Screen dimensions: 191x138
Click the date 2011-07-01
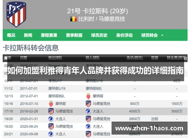29,88
